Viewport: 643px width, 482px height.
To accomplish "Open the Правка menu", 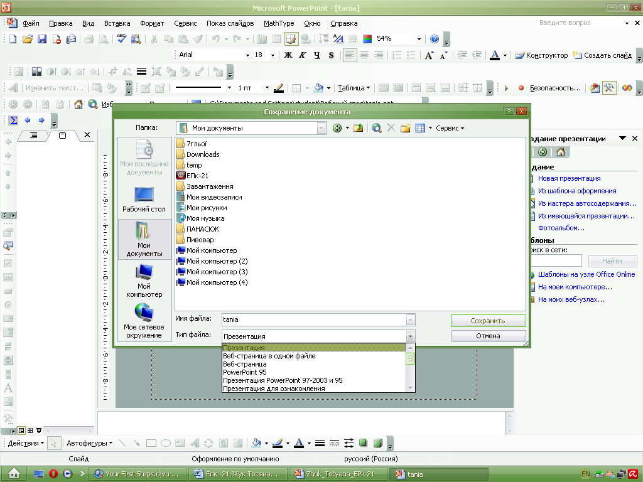I will pos(61,23).
